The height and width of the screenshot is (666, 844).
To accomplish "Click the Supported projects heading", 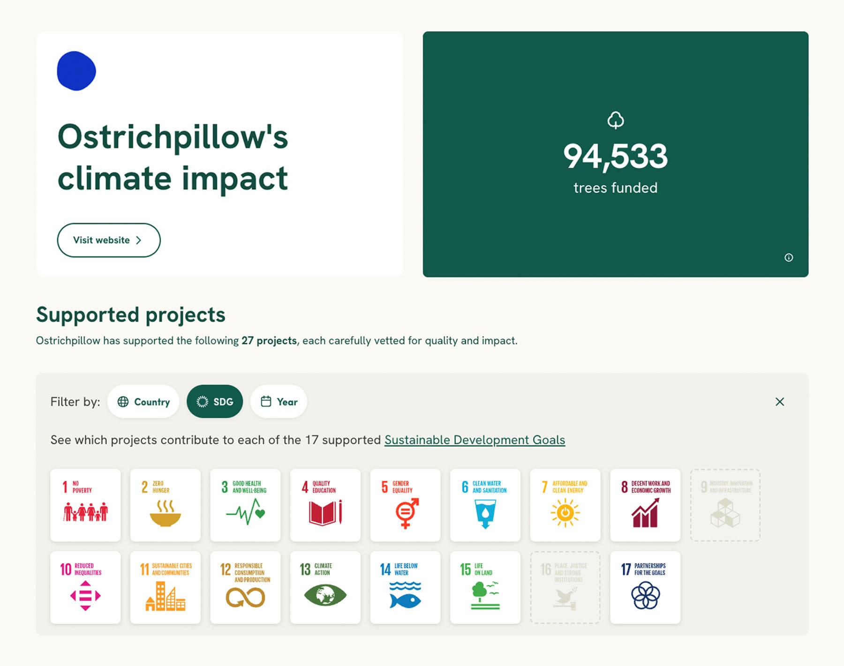I will click(x=131, y=314).
